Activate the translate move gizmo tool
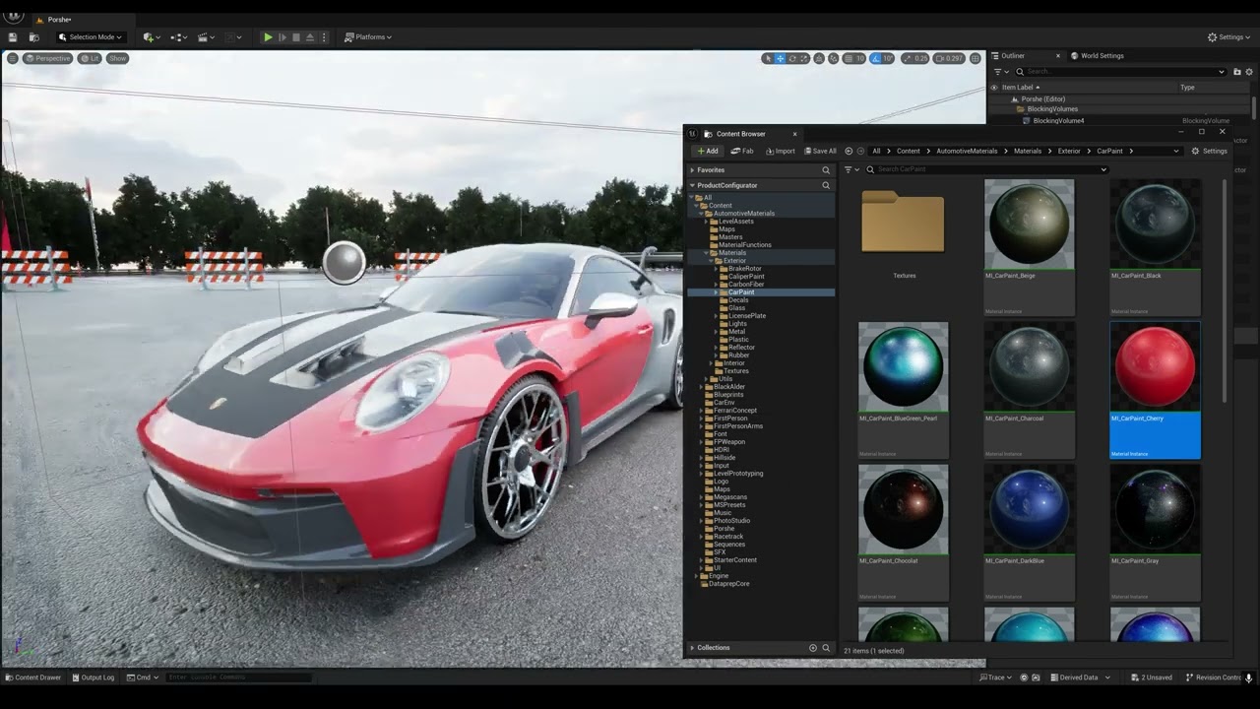 (x=781, y=58)
